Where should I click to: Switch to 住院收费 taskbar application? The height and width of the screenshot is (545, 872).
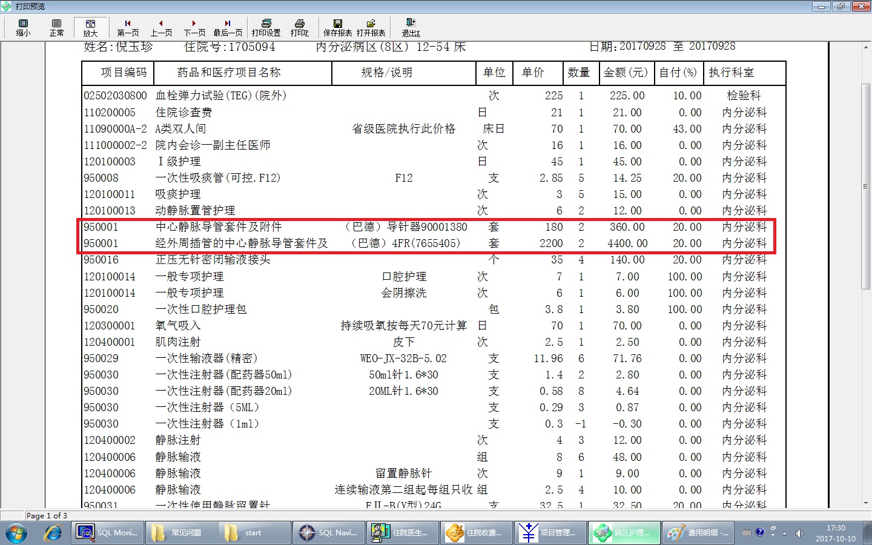point(478,533)
